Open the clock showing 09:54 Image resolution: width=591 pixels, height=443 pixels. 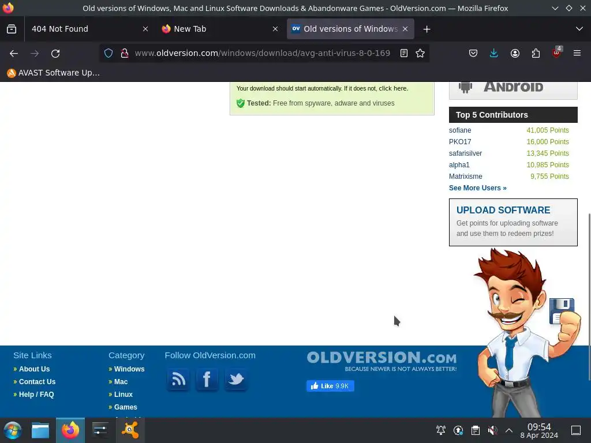tap(539, 430)
